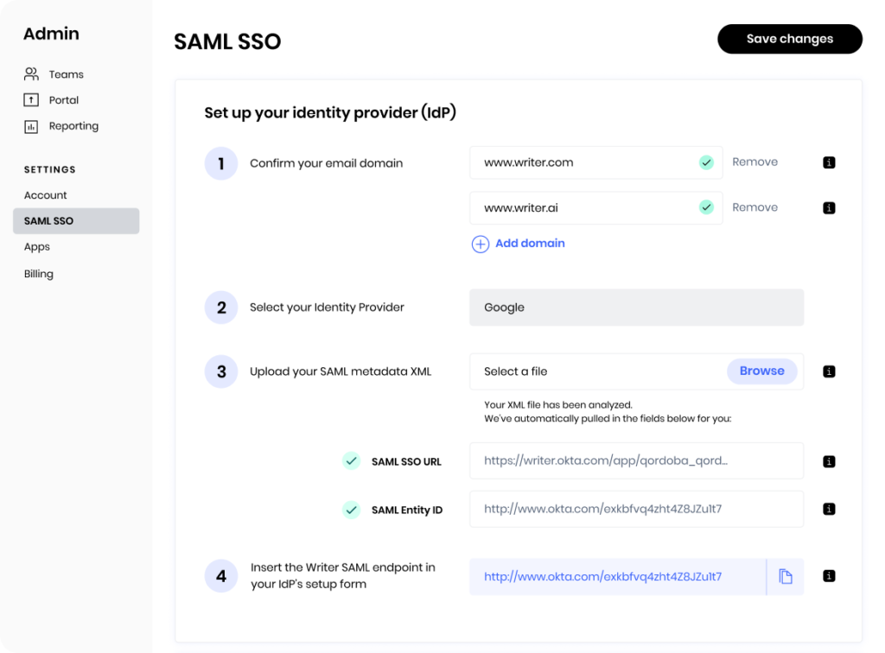Click the Teams people icon
Screen dimensions: 885x653
(31, 74)
